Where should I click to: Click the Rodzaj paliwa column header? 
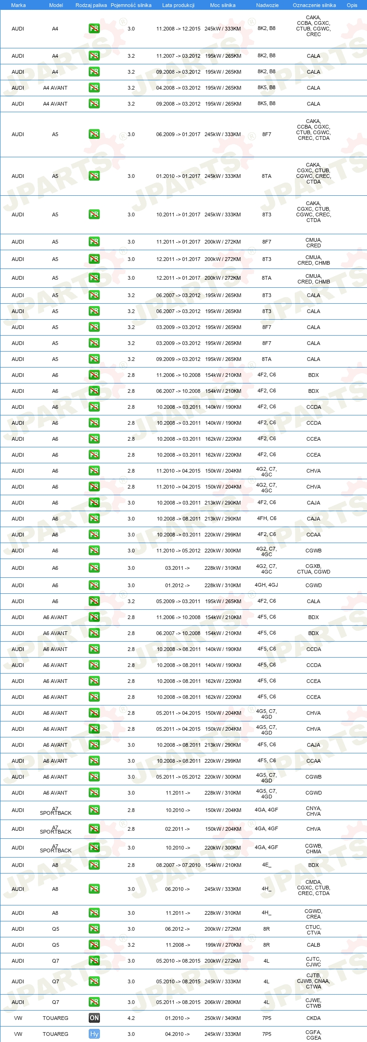91,5
